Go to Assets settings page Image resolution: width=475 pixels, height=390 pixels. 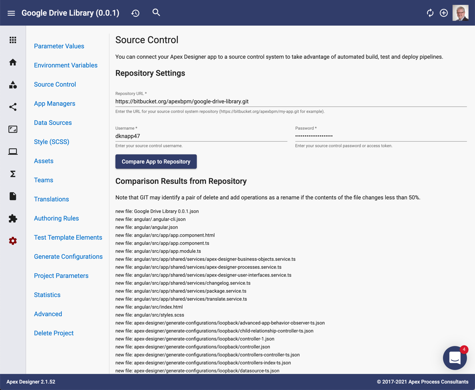(44, 161)
